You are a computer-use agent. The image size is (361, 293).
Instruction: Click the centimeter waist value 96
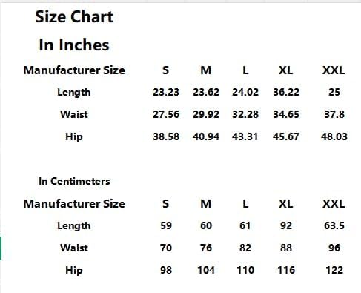334,248
